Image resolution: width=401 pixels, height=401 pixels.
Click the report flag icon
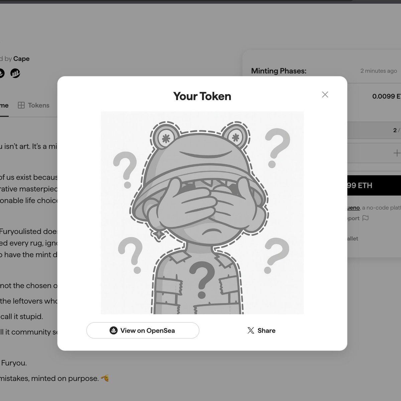point(366,218)
